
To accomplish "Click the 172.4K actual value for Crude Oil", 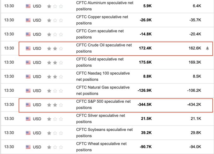I will 145,48.
